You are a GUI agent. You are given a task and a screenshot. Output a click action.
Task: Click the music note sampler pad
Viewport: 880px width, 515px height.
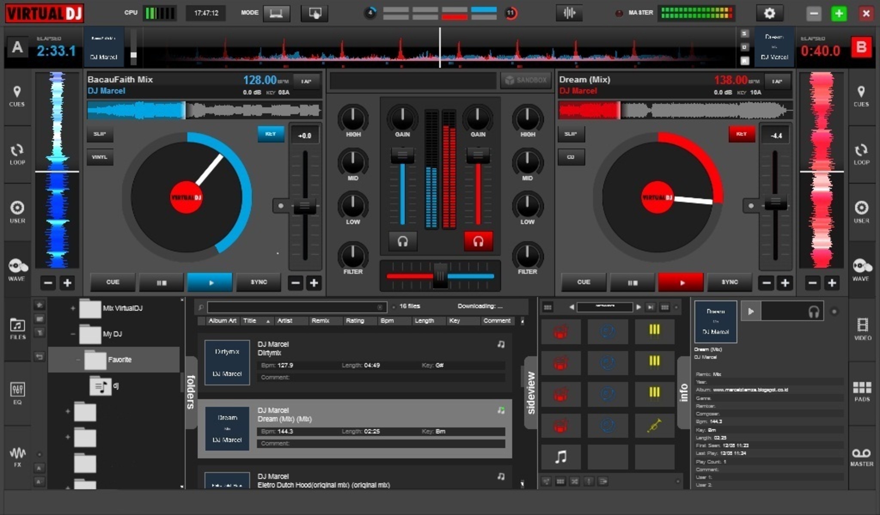click(561, 457)
